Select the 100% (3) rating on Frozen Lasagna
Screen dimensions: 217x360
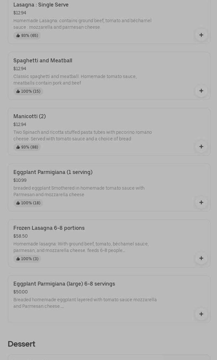click(x=27, y=259)
